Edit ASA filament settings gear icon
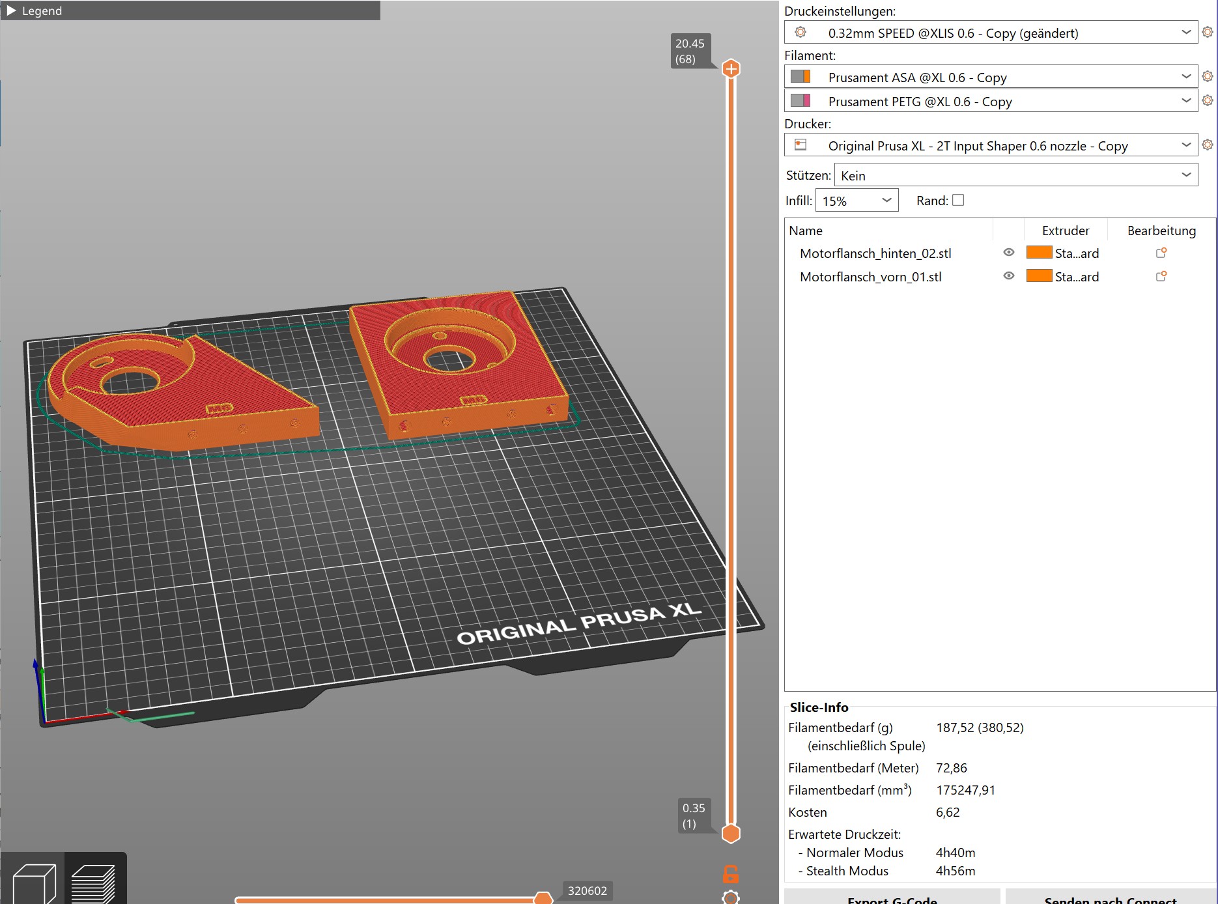Viewport: 1218px width, 904px height. [1208, 76]
